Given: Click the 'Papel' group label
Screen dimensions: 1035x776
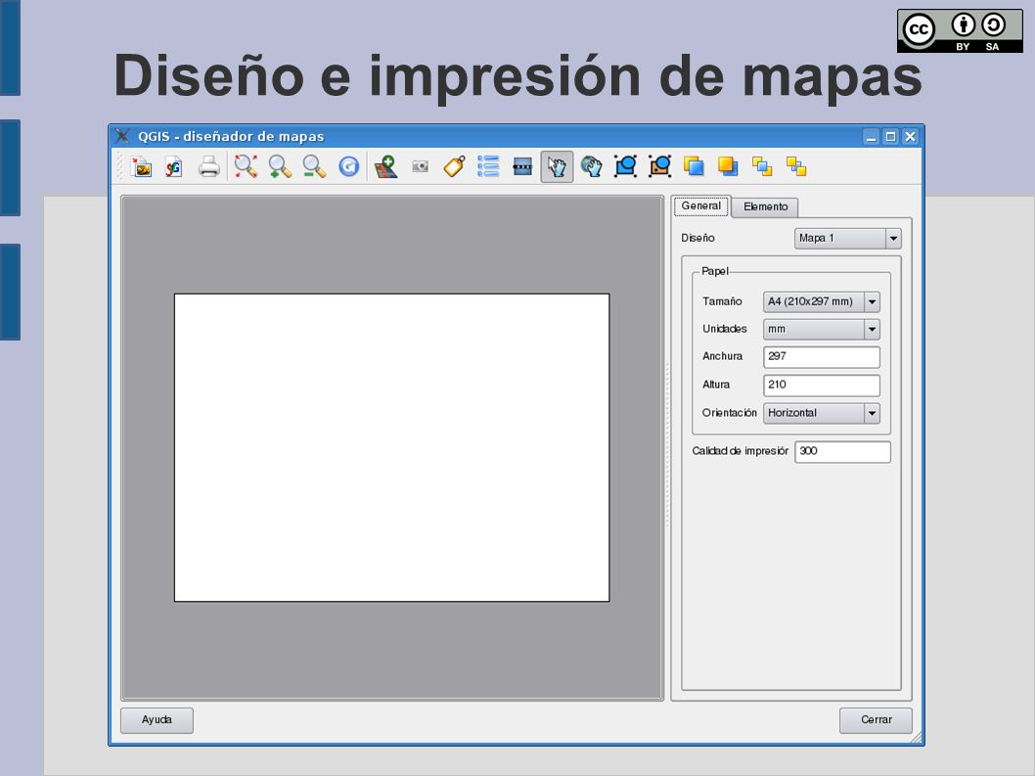Looking at the screenshot, I should pyautogui.click(x=715, y=271).
